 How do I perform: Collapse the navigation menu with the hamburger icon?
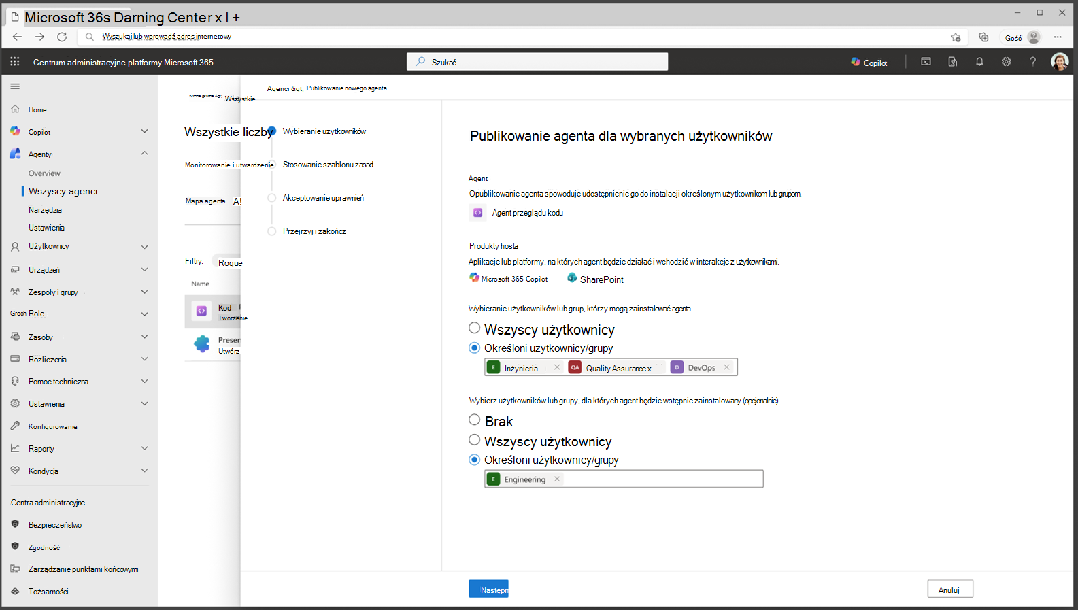click(x=15, y=86)
